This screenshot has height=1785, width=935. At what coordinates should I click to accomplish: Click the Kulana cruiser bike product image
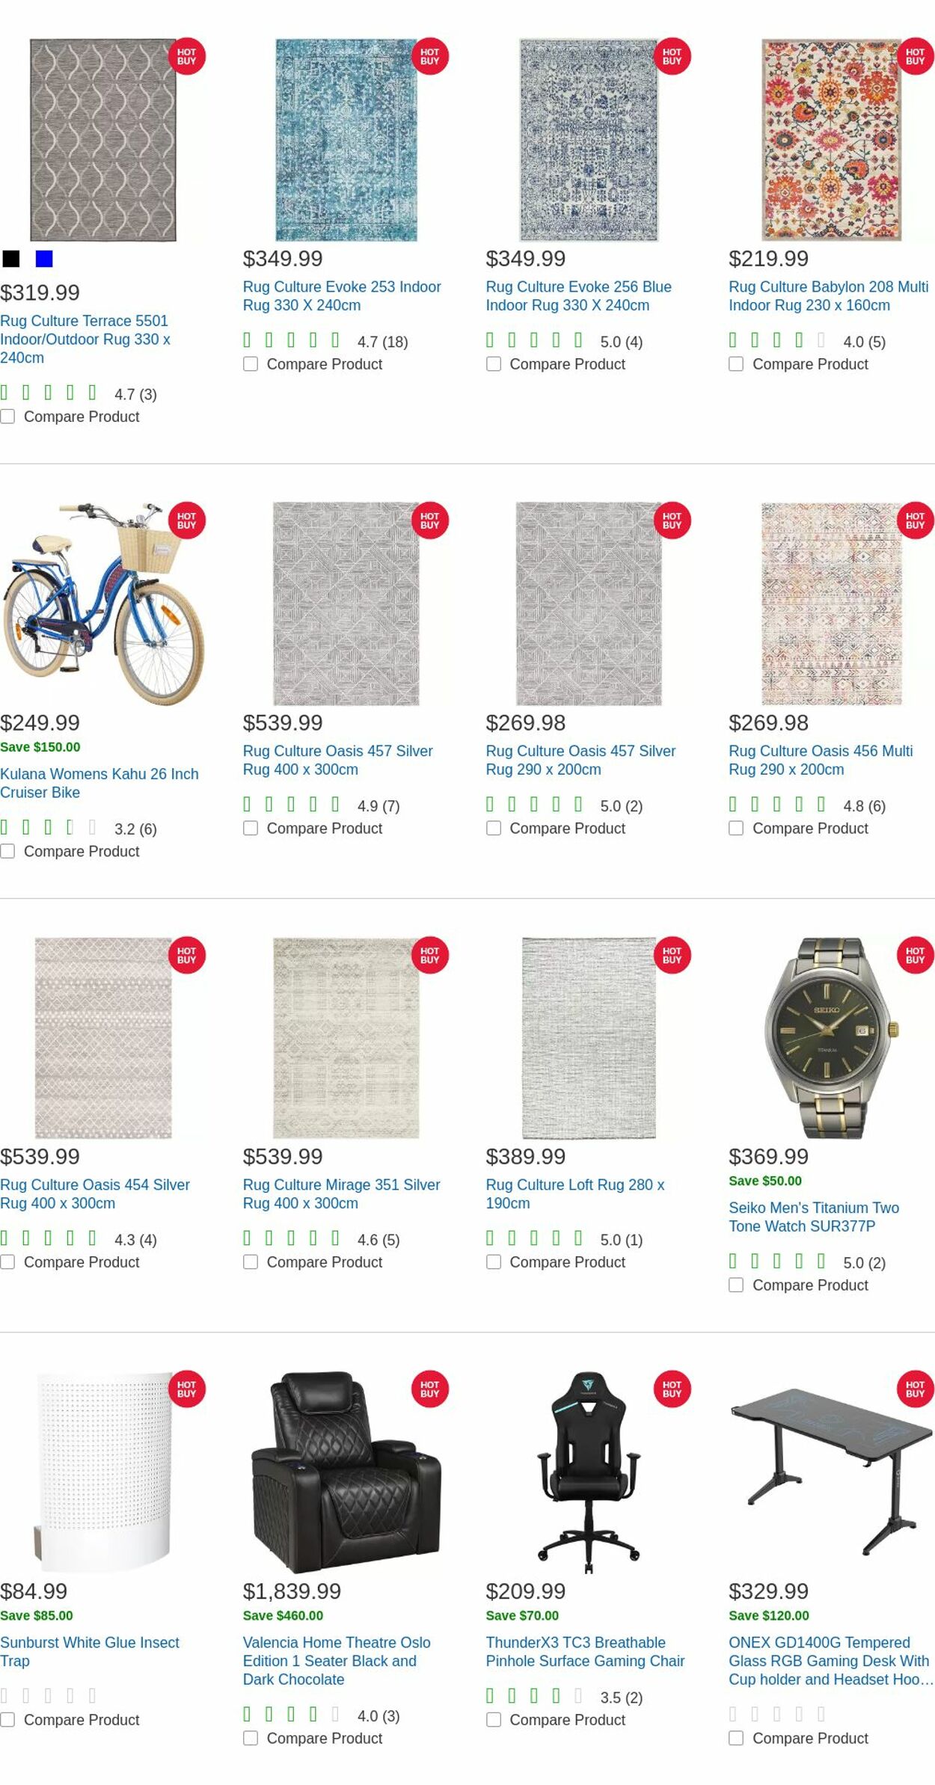click(105, 606)
